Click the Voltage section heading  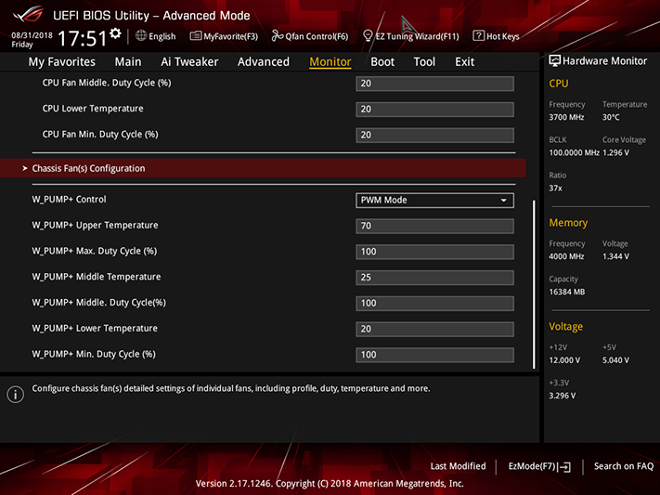(565, 327)
